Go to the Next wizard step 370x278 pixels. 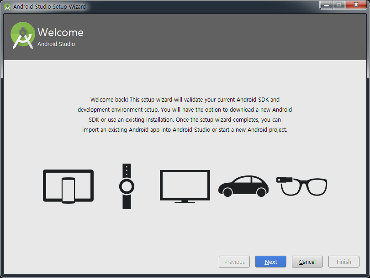(271, 262)
